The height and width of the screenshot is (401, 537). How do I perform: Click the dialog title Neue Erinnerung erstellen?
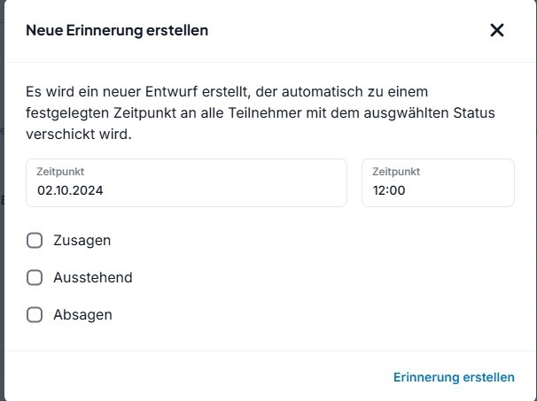117,30
